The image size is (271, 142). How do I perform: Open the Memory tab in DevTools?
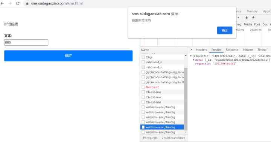coord(252,11)
